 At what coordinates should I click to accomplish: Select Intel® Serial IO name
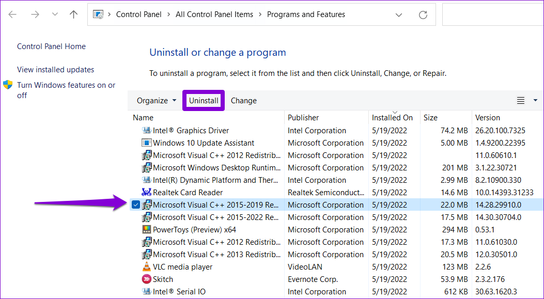pyautogui.click(x=179, y=292)
